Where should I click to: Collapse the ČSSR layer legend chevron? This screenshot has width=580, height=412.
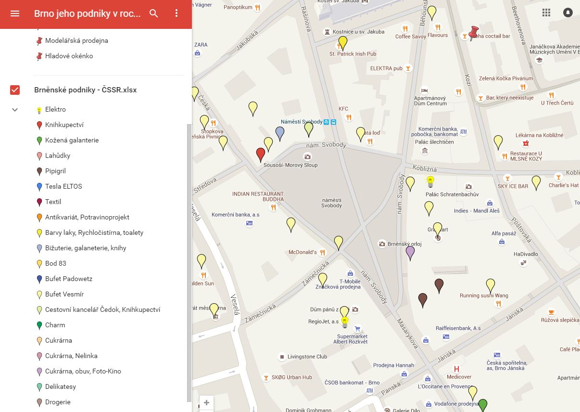(x=15, y=110)
